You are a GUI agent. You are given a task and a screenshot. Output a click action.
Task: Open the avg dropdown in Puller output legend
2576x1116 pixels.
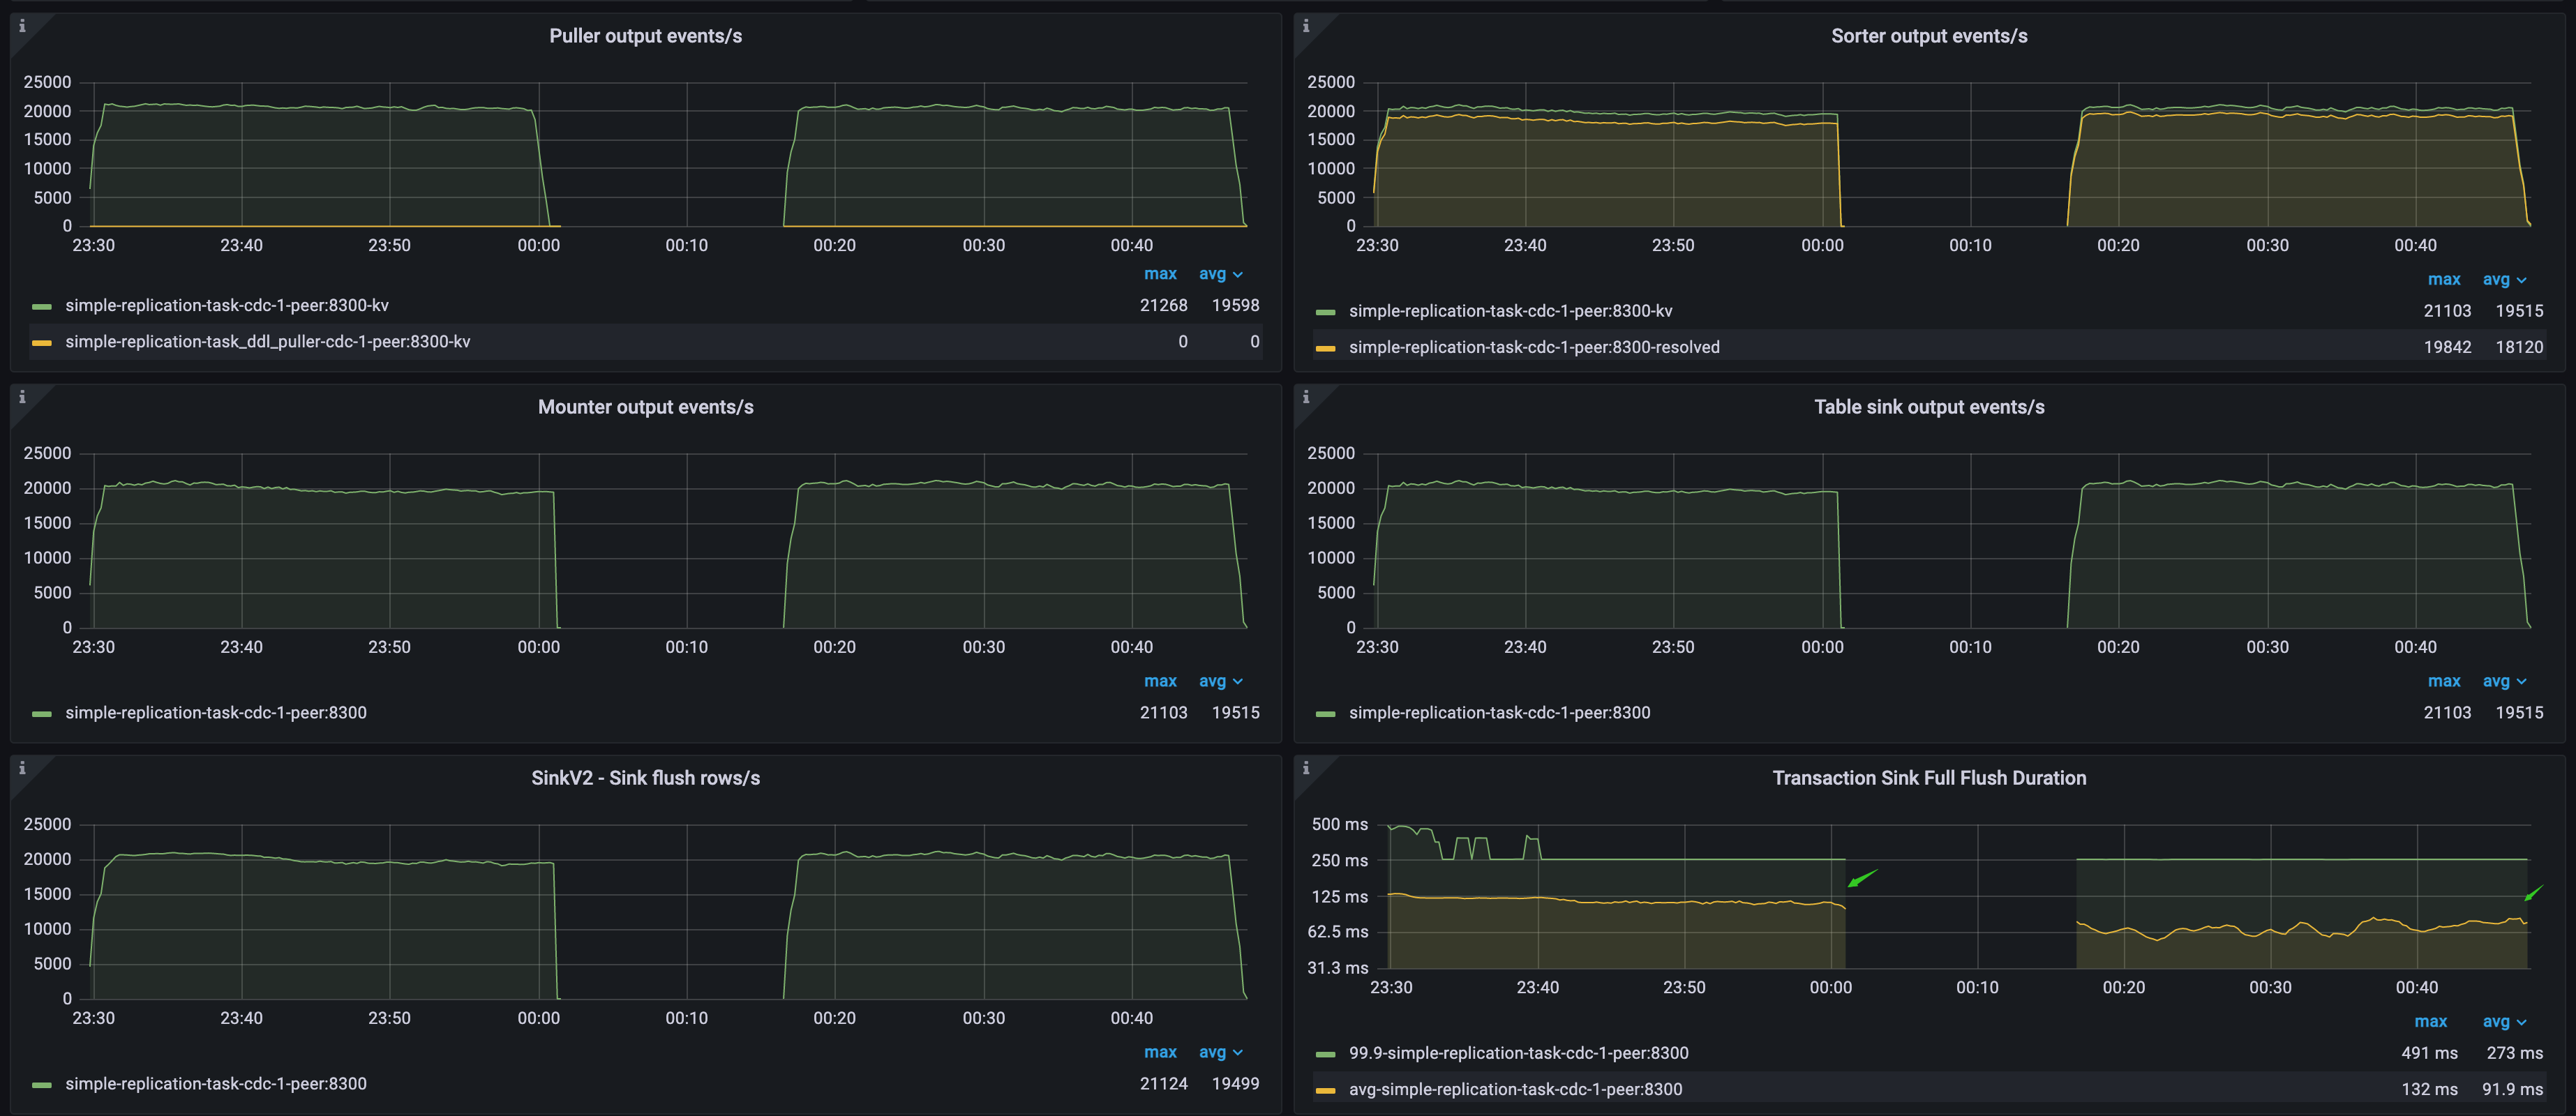(1219, 273)
